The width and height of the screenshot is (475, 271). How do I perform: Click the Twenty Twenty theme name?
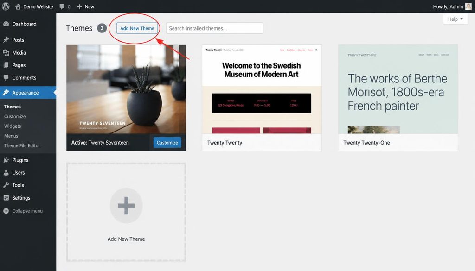(225, 143)
